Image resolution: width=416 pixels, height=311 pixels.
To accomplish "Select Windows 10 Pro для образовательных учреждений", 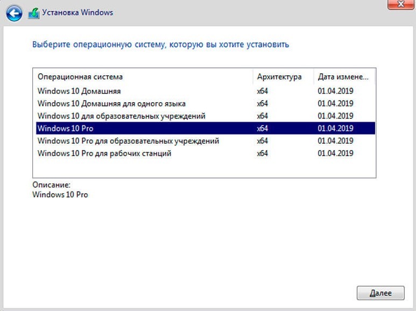I will [x=206, y=141].
